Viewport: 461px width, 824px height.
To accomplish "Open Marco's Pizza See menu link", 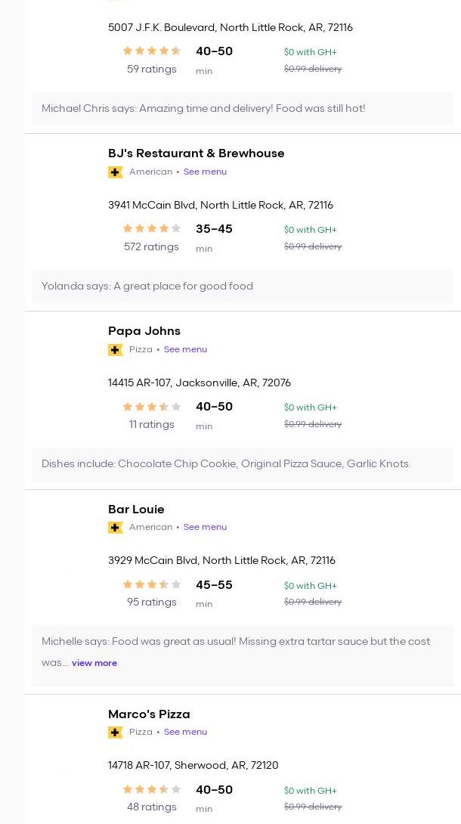I will tap(185, 732).
